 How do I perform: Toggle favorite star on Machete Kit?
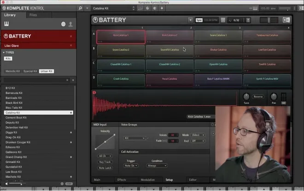71,177
